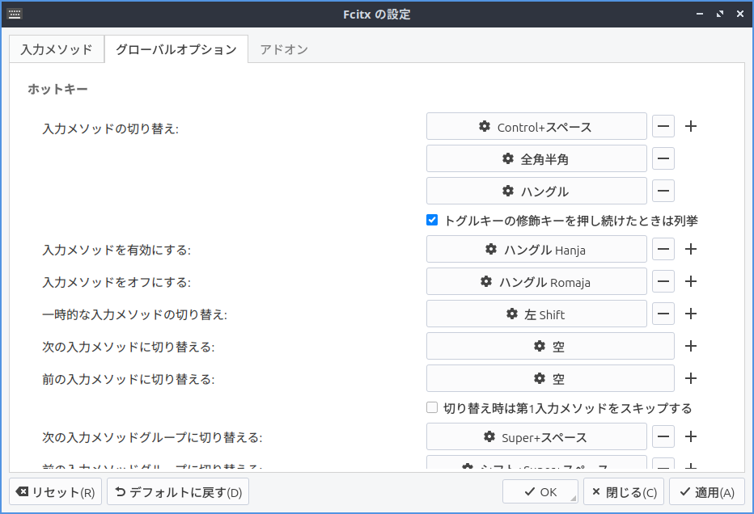Click デフォルトに戻す(D) button
The height and width of the screenshot is (514, 754).
[178, 491]
